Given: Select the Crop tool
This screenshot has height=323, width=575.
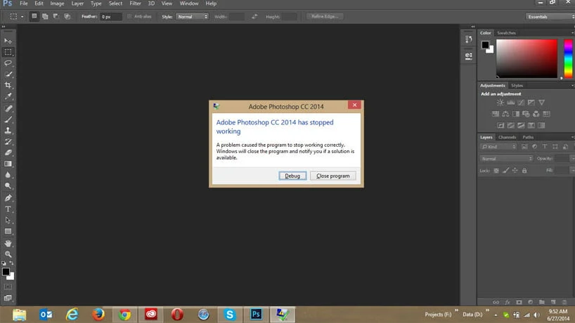Looking at the screenshot, I should click(8, 85).
